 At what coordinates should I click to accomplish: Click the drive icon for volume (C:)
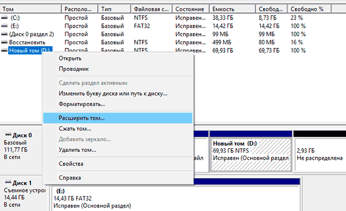pos(5,18)
